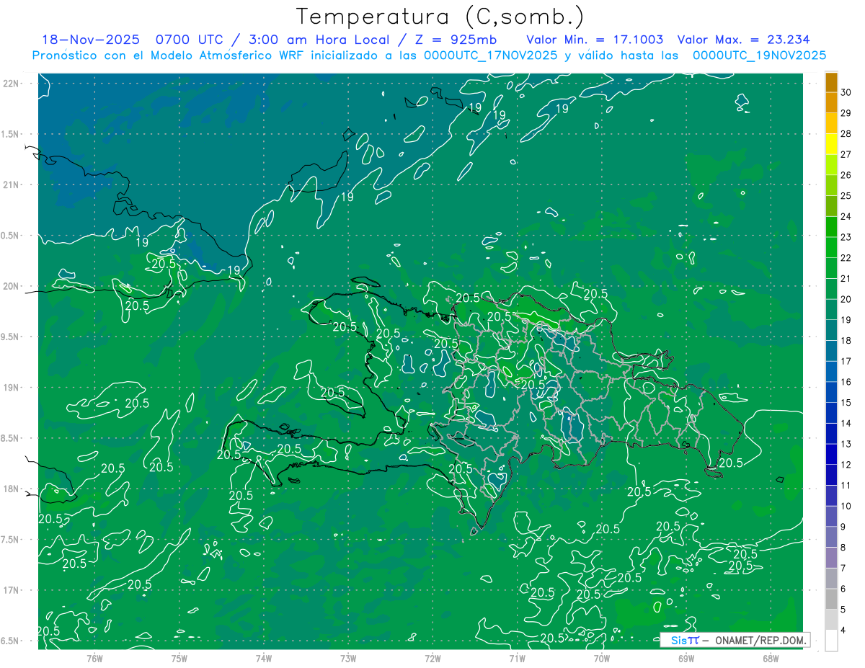Click the '20N' latitude axis label
This screenshot has width=865, height=668.
12,286
